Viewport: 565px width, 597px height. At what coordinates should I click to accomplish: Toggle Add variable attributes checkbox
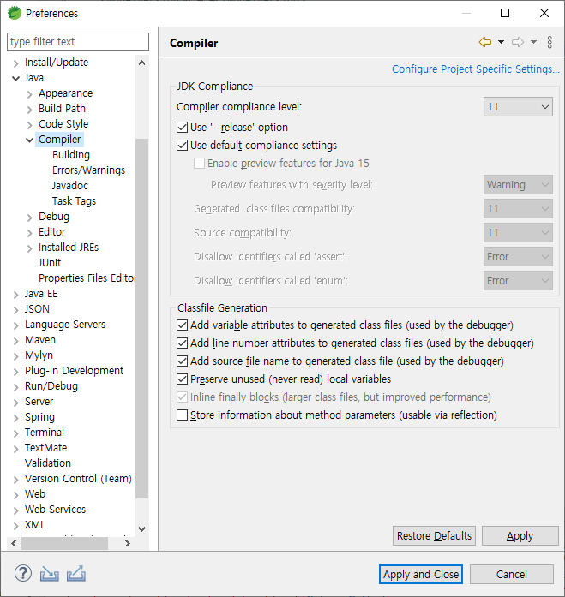coord(182,325)
